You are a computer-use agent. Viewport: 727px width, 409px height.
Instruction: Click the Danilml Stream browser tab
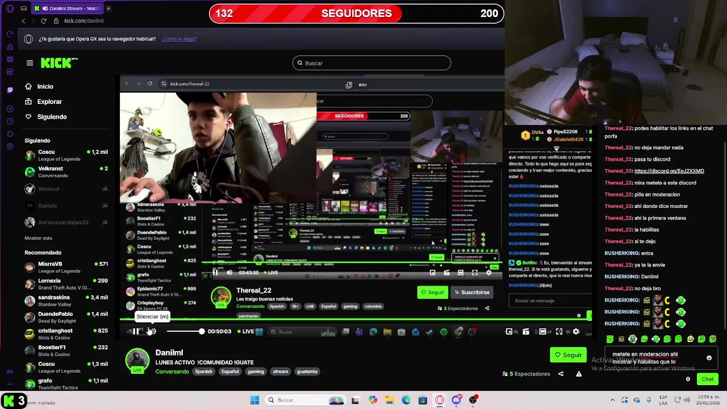67,9
